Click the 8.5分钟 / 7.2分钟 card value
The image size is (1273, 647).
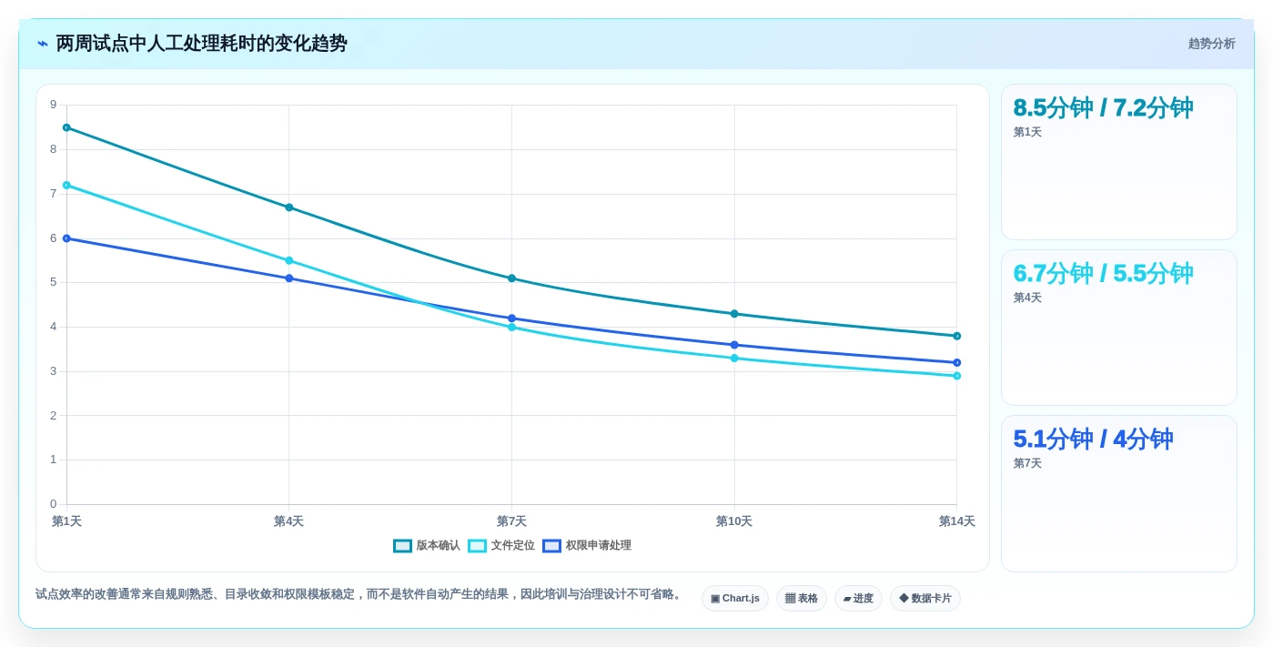[x=1103, y=107]
